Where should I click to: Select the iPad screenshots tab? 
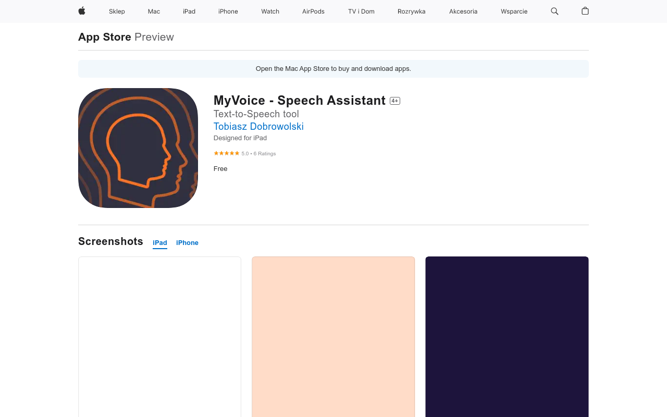[160, 243]
